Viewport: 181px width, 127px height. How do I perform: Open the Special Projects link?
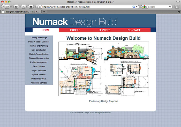39,75
